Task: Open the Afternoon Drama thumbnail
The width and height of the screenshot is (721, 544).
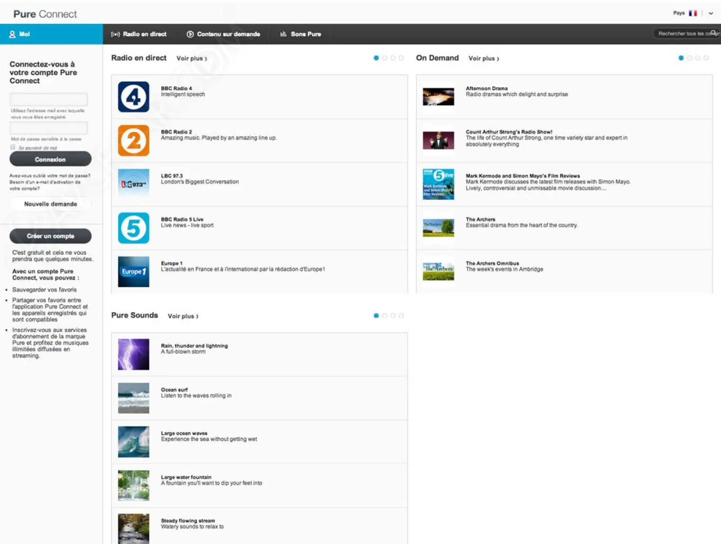Action: [x=438, y=97]
